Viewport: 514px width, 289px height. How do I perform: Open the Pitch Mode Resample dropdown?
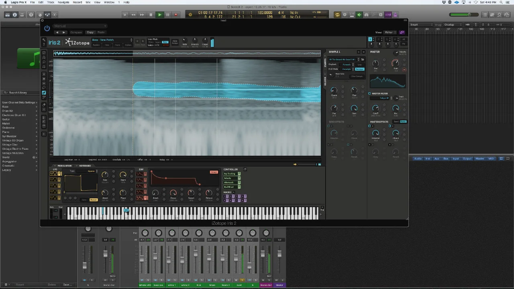coord(347,69)
